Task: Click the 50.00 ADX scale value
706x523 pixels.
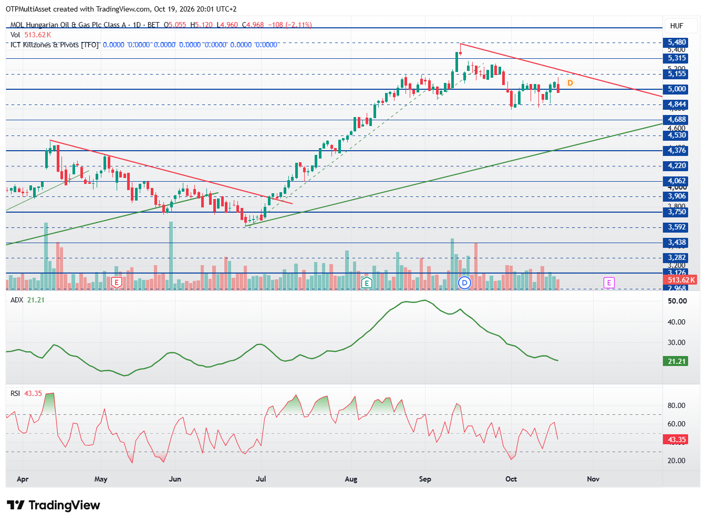Action: pyautogui.click(x=677, y=301)
